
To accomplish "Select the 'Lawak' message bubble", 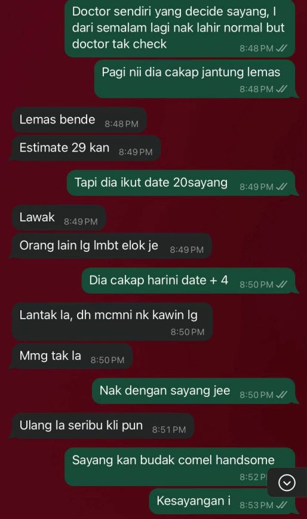I will pos(59,218).
